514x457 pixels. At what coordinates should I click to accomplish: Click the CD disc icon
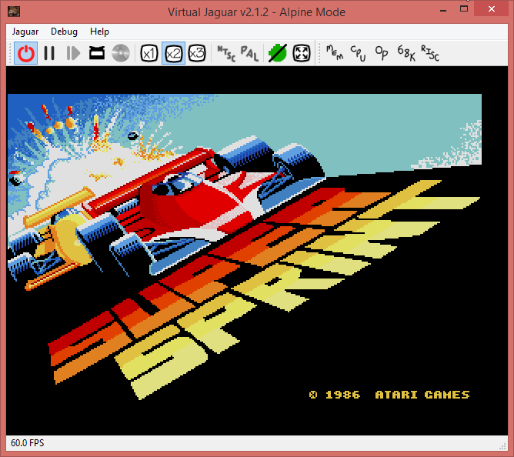tap(120, 53)
